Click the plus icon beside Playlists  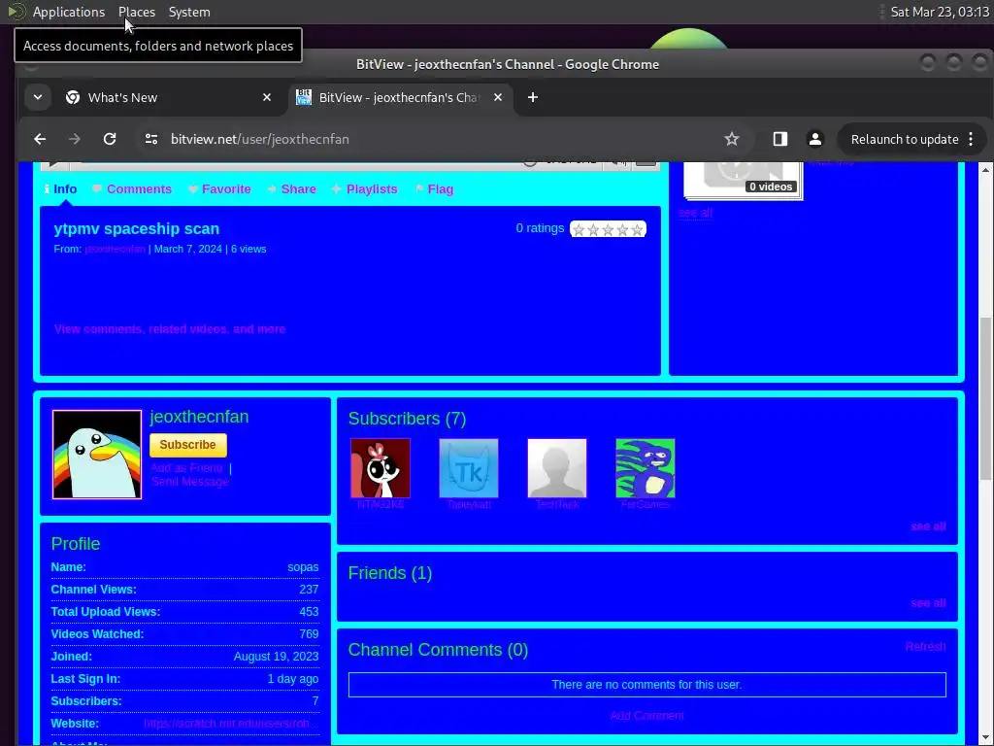coord(337,189)
